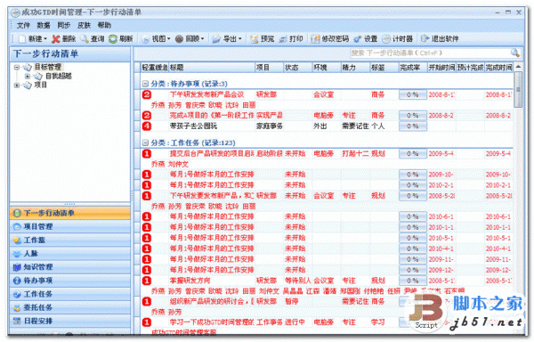534x342 pixels.
Task: Open 工作篮 in the sidebar
Action: click(x=70, y=240)
